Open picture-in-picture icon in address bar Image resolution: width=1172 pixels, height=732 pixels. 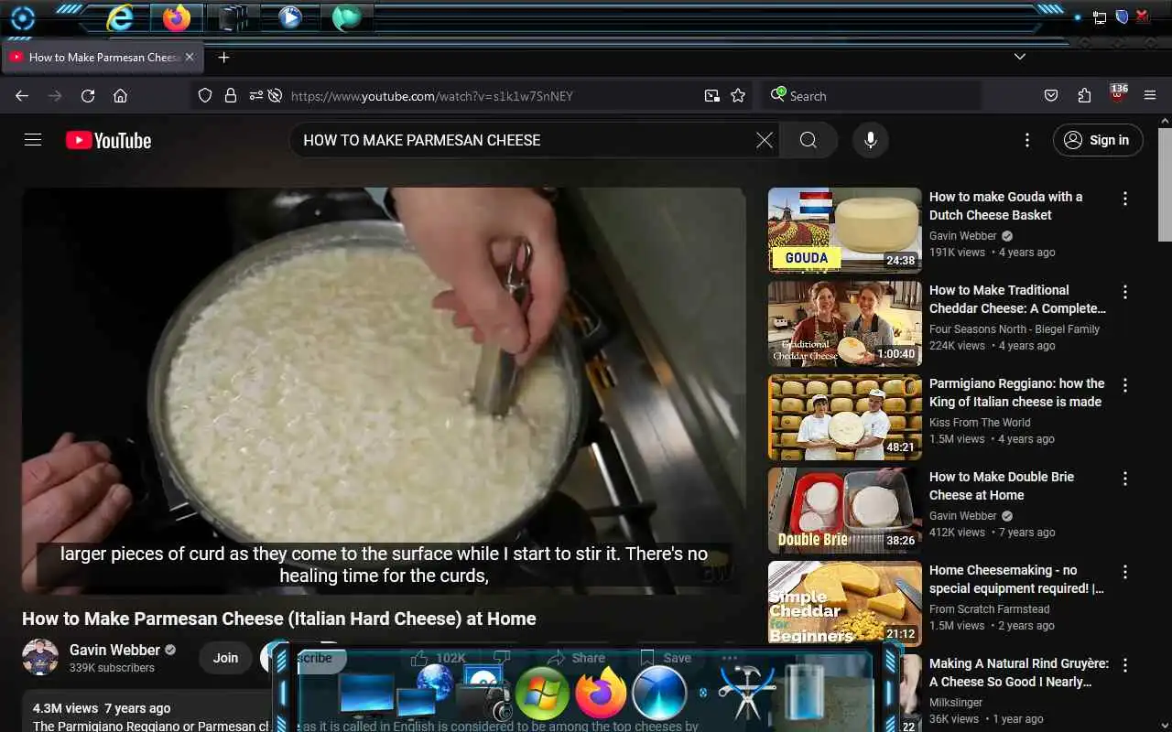pos(711,96)
